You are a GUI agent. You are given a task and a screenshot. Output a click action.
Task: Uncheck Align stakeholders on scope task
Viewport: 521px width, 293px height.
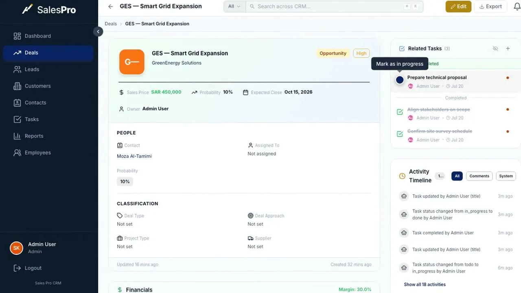pyautogui.click(x=400, y=112)
